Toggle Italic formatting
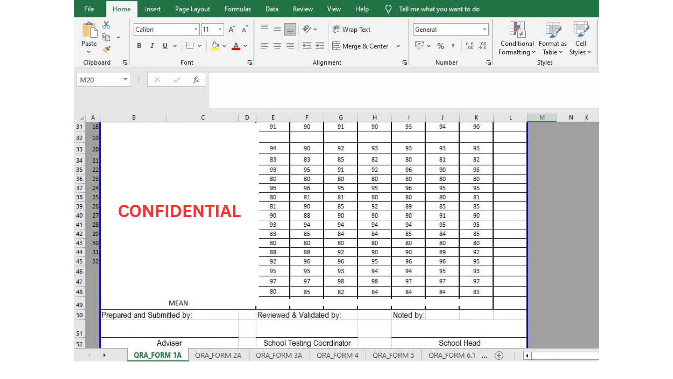 point(152,46)
